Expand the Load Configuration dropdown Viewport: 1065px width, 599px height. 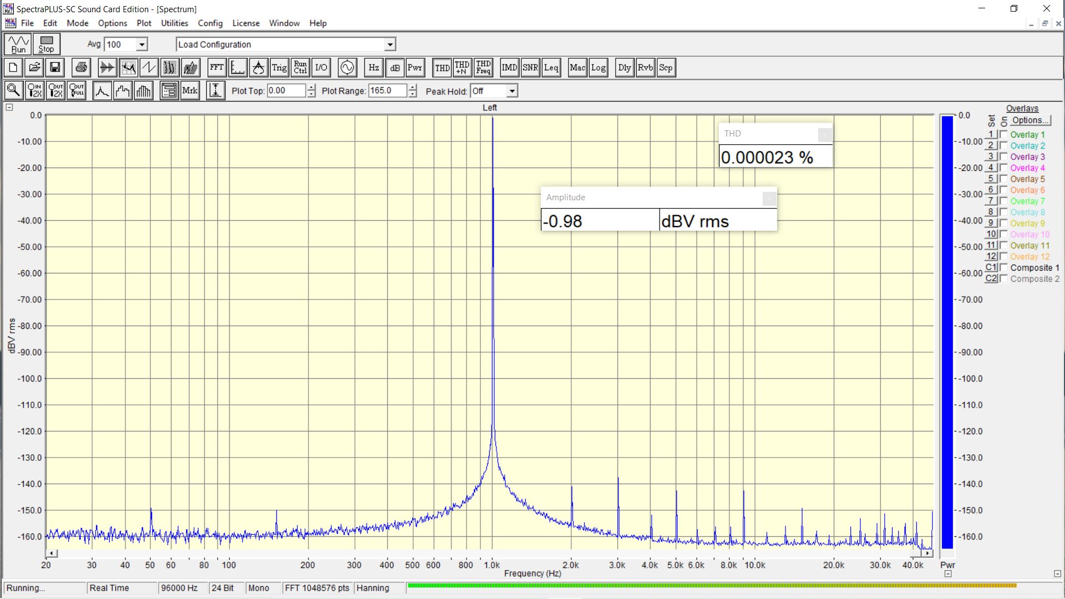390,44
